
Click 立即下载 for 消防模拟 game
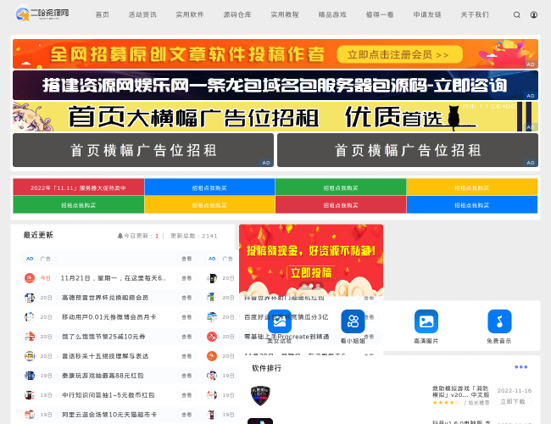513,401
